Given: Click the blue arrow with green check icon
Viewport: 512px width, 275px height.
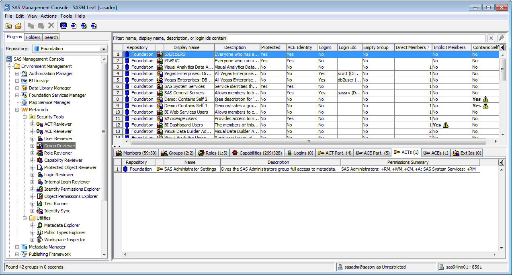Looking at the screenshot, I should tap(84, 26).
